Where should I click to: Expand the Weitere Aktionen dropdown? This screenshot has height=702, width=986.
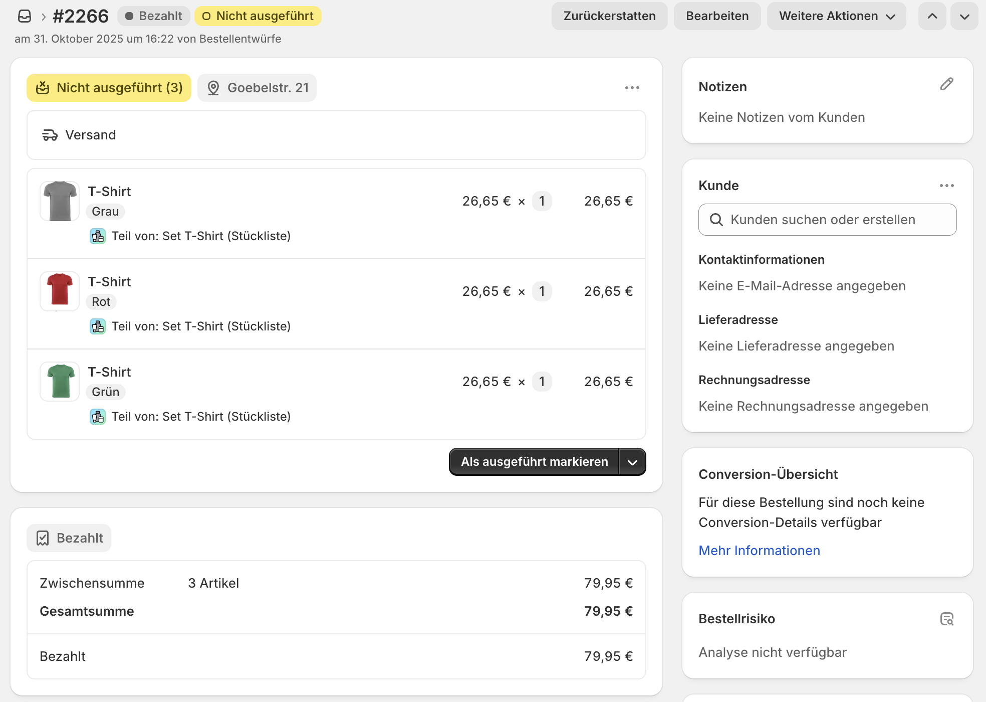pos(836,16)
